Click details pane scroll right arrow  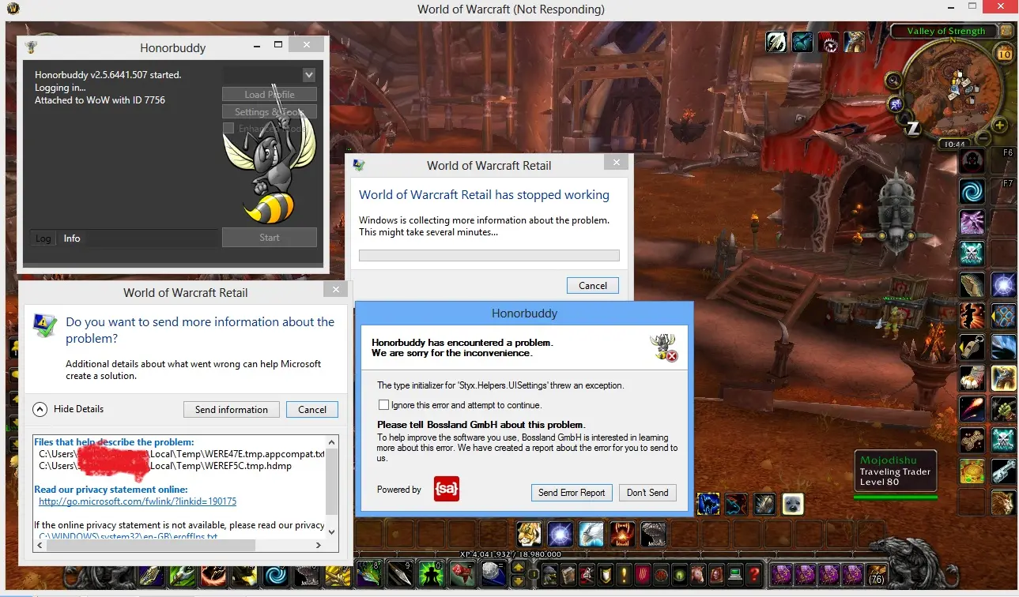[319, 546]
